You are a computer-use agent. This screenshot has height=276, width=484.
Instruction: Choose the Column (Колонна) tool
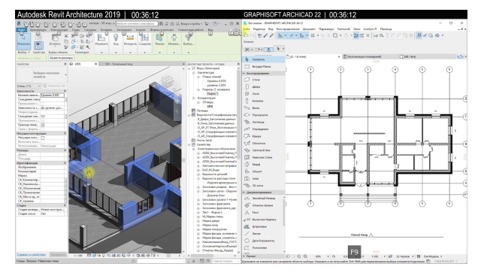258,101
